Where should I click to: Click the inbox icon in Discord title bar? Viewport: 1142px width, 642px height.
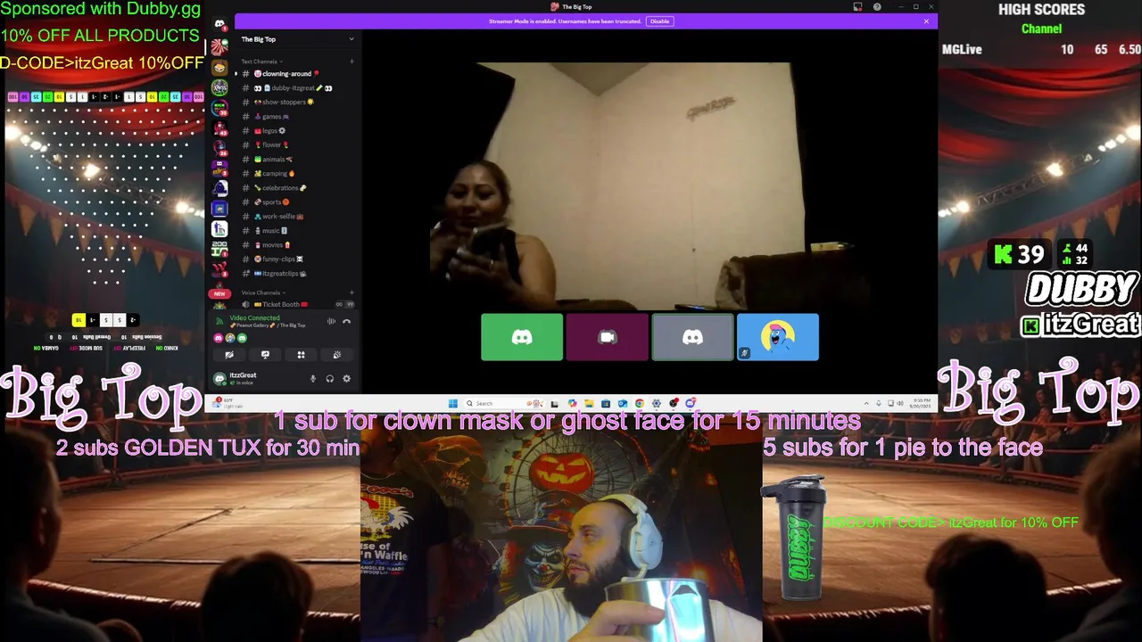pyautogui.click(x=857, y=7)
